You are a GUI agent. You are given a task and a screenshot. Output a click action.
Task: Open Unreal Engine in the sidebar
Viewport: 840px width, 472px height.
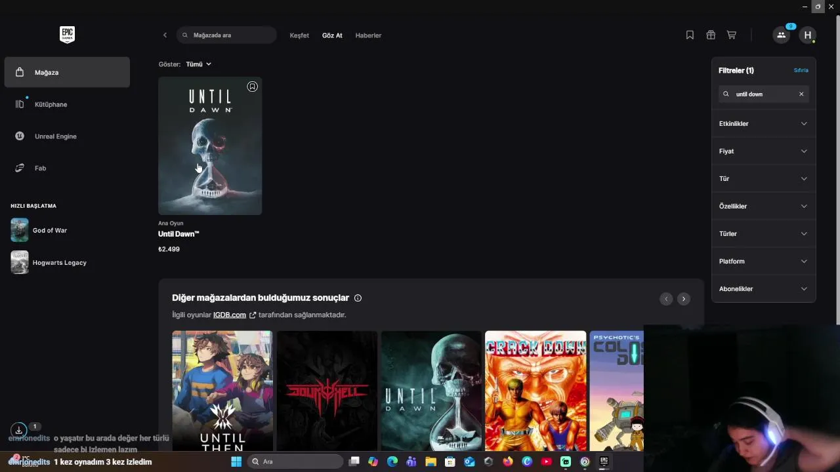pyautogui.click(x=67, y=136)
